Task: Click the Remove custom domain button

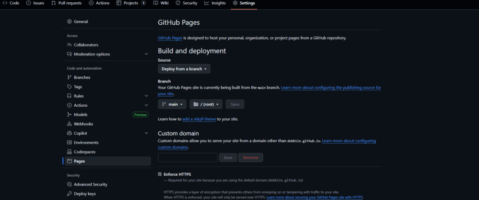Action: pos(251,158)
